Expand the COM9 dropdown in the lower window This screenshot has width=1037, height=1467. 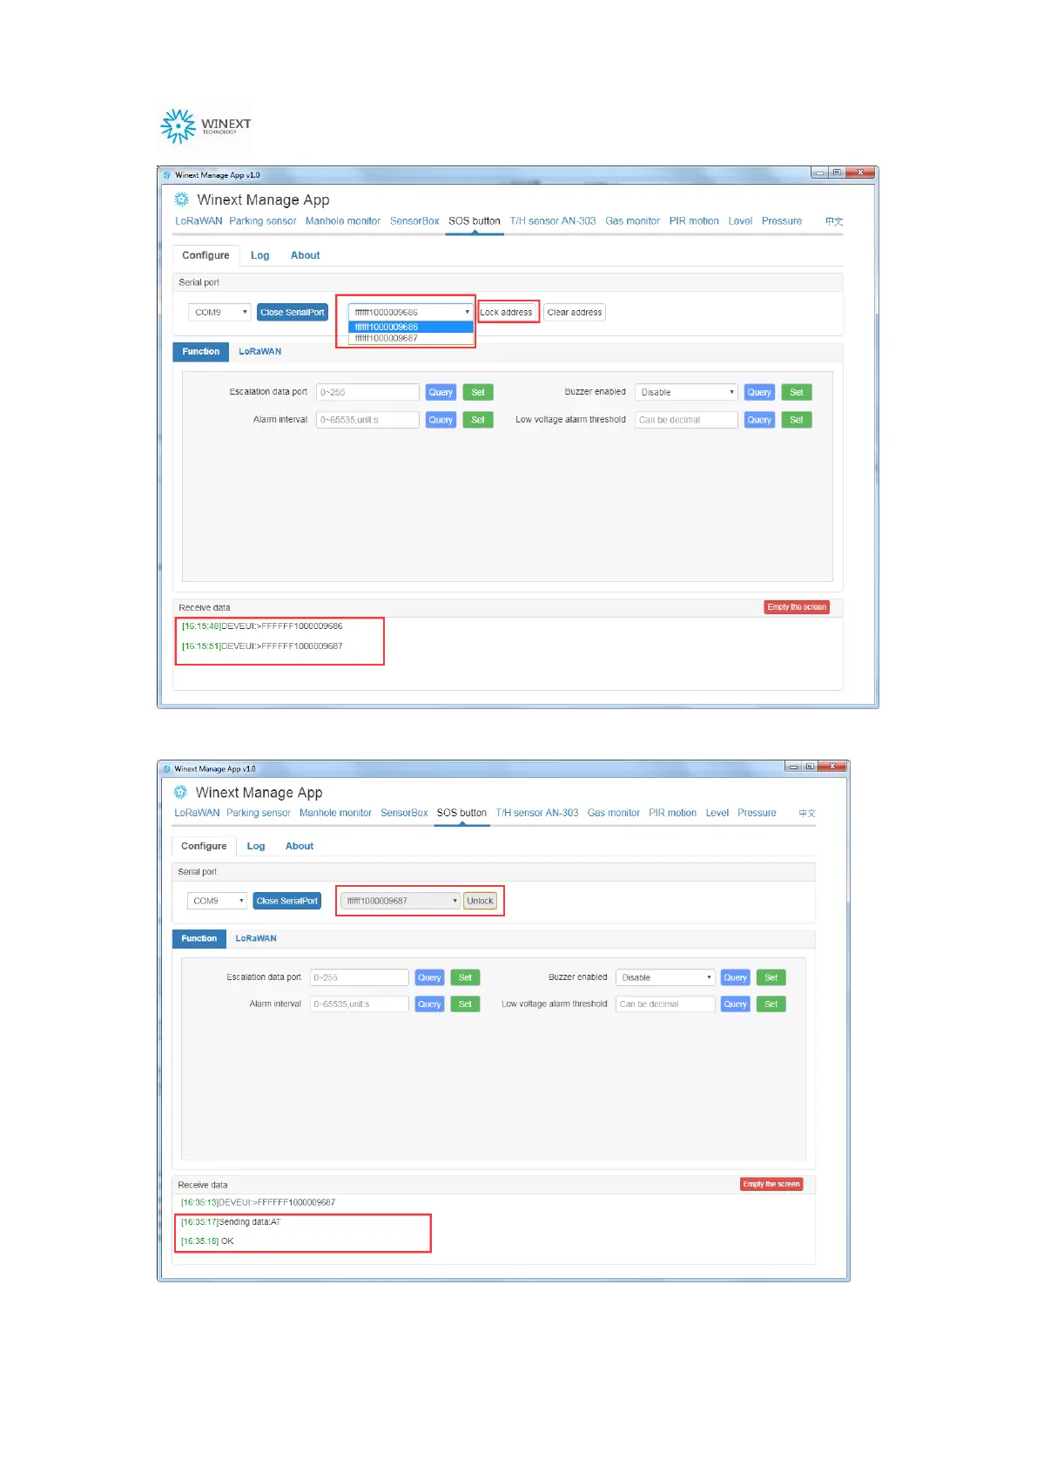tap(217, 901)
